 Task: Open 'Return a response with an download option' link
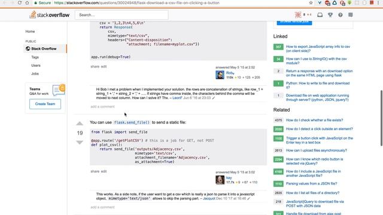point(319,73)
